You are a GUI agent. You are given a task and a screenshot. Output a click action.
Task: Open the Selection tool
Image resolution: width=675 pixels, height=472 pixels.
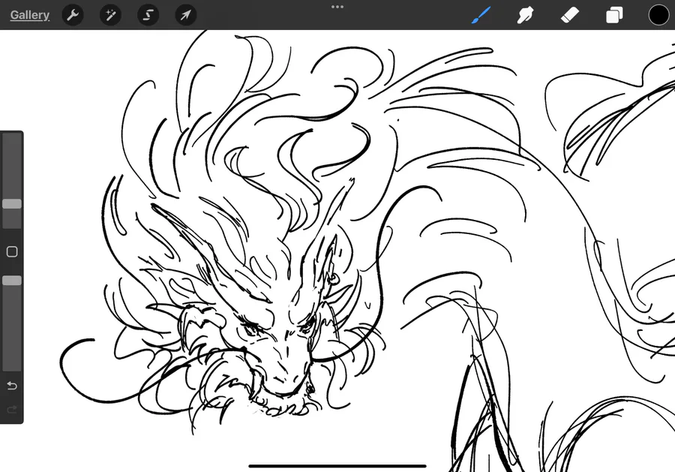(x=148, y=15)
